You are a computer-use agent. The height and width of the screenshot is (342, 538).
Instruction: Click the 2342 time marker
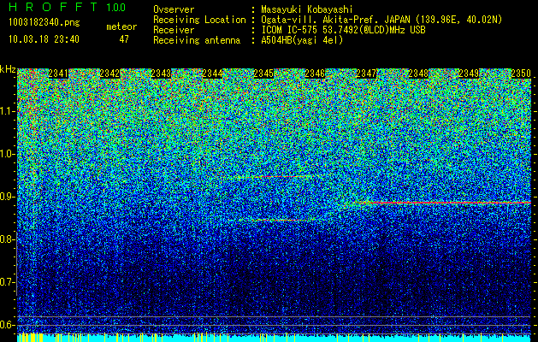tap(109, 74)
